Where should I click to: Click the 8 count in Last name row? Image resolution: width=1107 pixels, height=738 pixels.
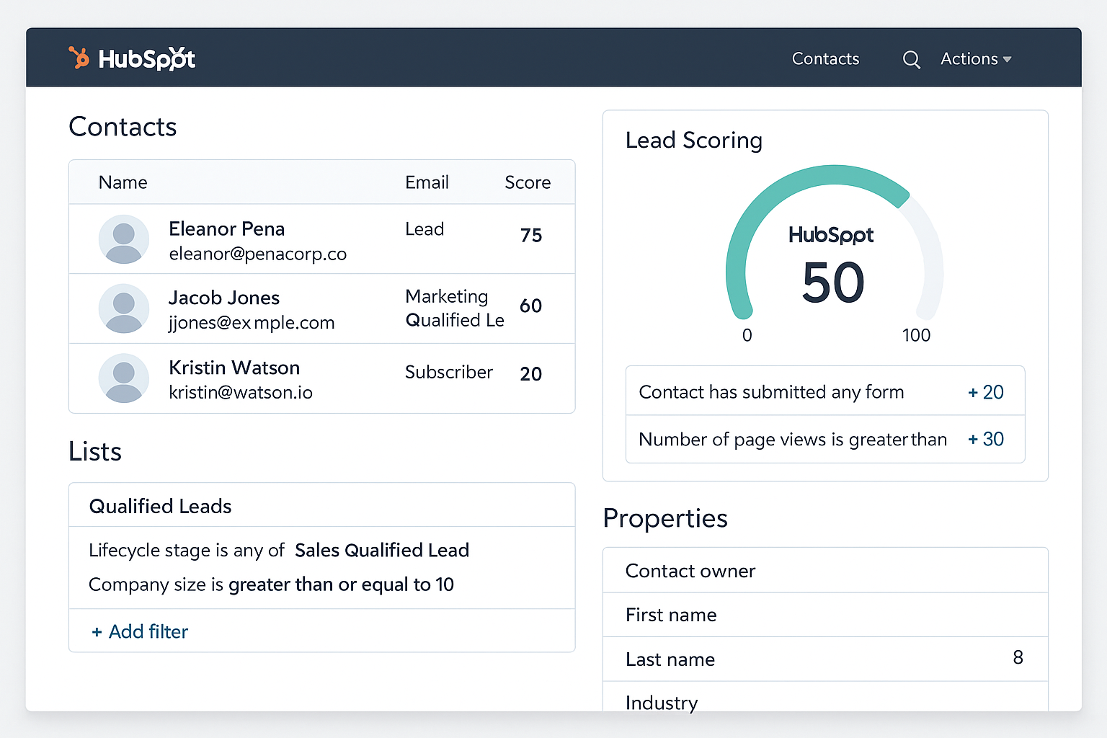coord(1018,657)
